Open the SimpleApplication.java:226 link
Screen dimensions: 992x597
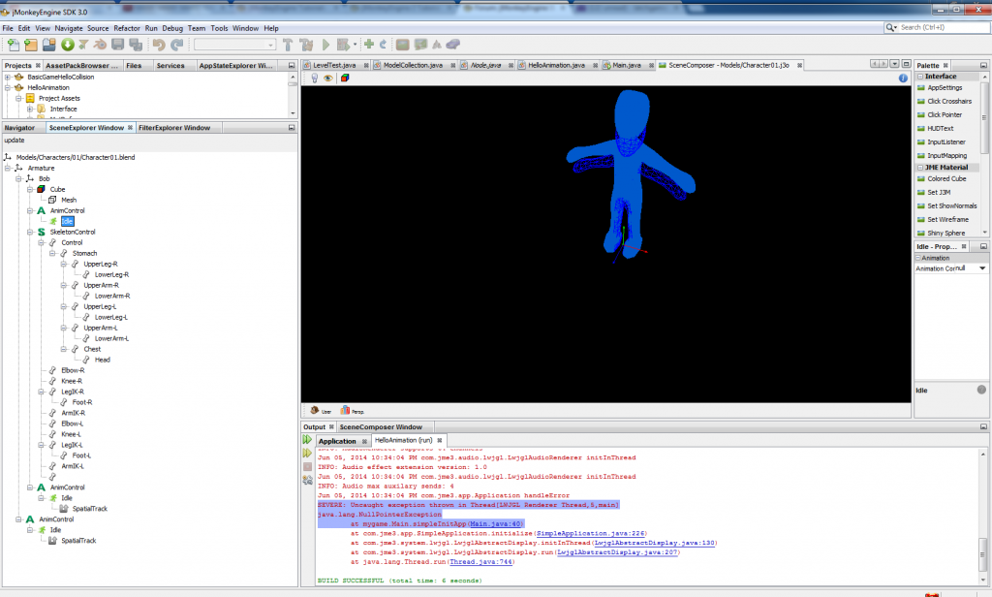click(590, 534)
